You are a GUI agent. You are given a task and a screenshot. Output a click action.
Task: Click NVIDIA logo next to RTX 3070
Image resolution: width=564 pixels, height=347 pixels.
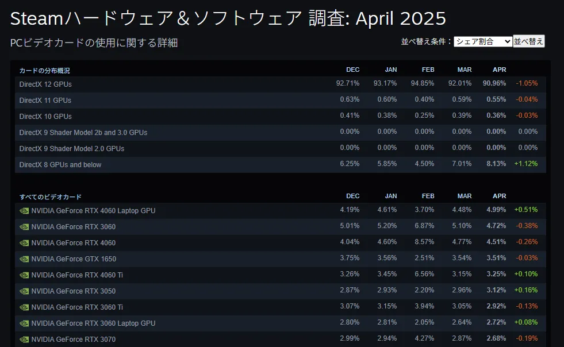coord(24,340)
